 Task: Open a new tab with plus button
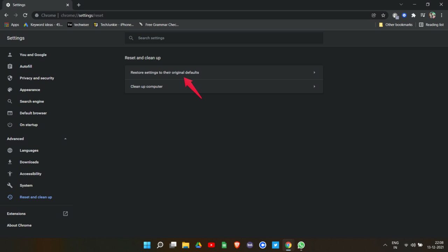click(79, 5)
